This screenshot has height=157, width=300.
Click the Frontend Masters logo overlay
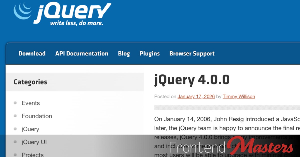pyautogui.click(x=231, y=147)
